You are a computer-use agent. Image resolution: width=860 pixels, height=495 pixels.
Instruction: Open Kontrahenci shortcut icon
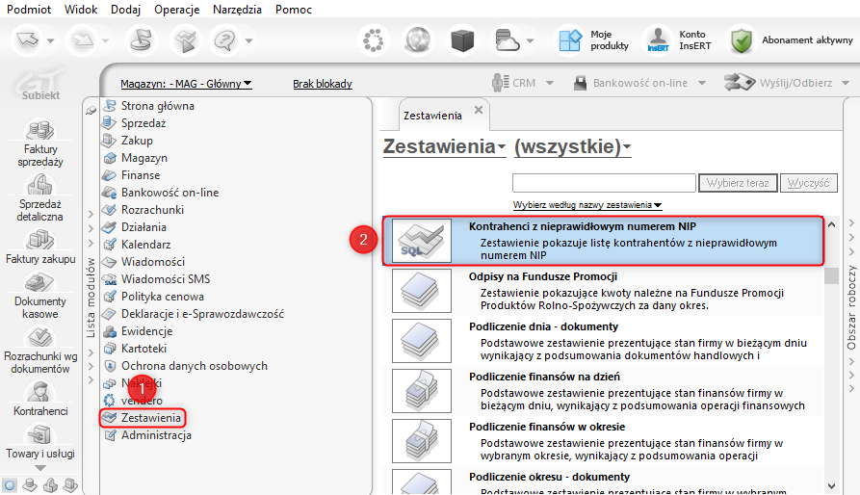[40, 391]
